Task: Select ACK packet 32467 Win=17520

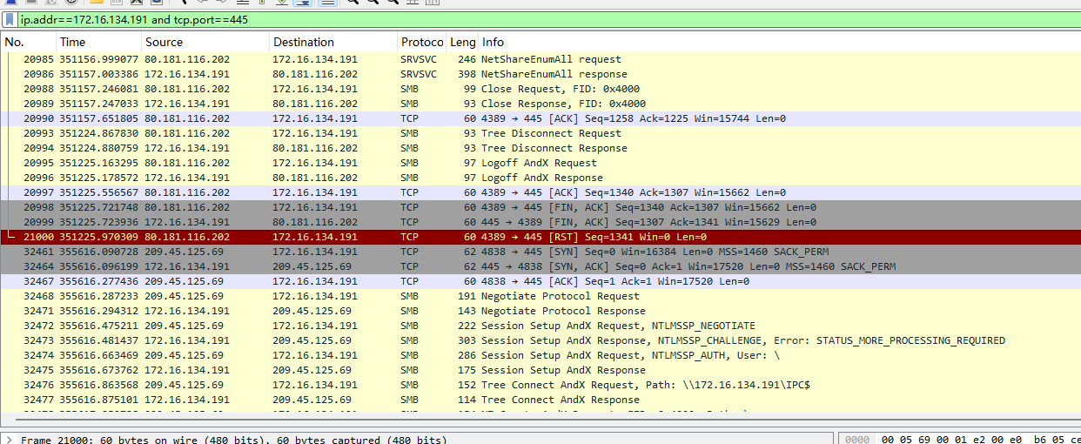Action: click(540, 281)
